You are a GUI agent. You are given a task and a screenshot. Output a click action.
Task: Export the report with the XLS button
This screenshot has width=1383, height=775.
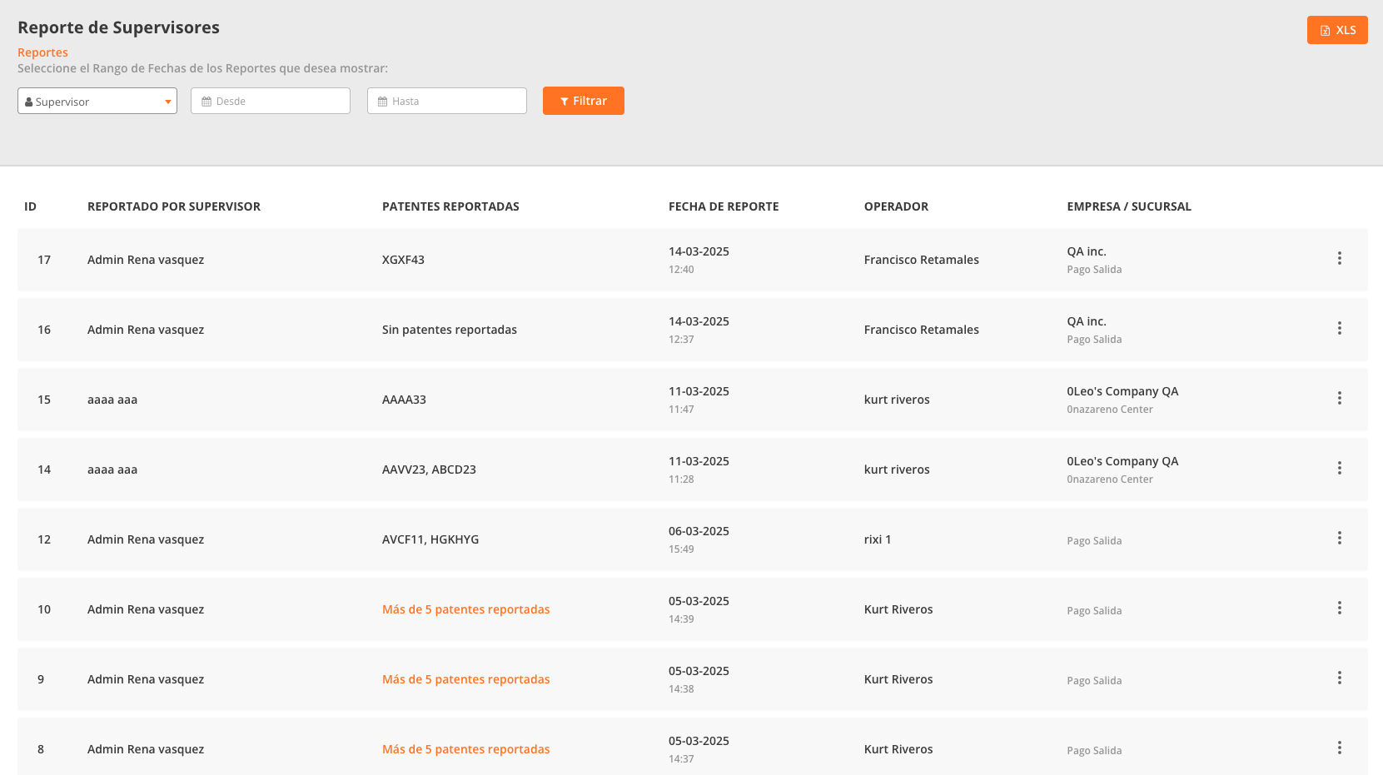pyautogui.click(x=1336, y=30)
